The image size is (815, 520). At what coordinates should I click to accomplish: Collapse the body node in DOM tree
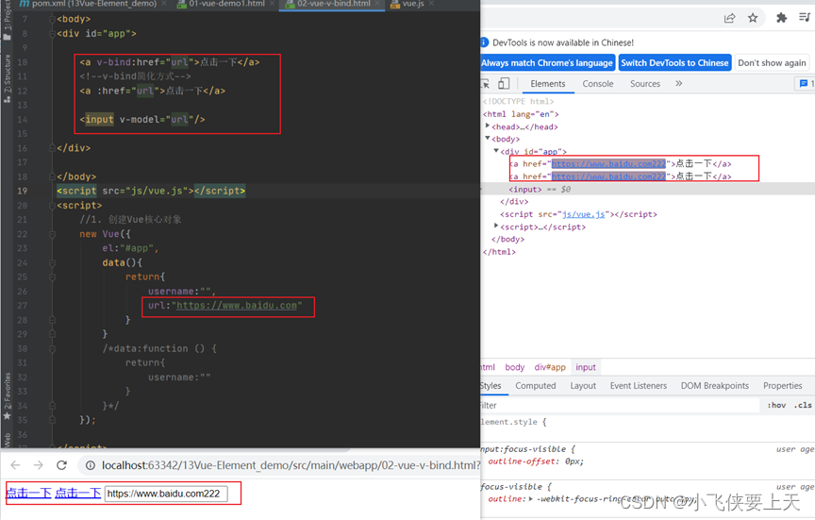pyautogui.click(x=488, y=139)
